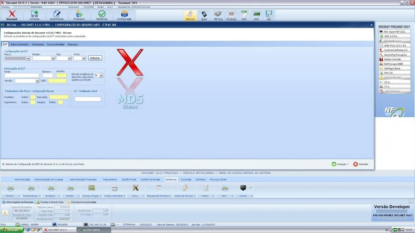The height and width of the screenshot is (233, 415).
Task: Open the Ordens de Serviço report icon
Action: click(185, 188)
